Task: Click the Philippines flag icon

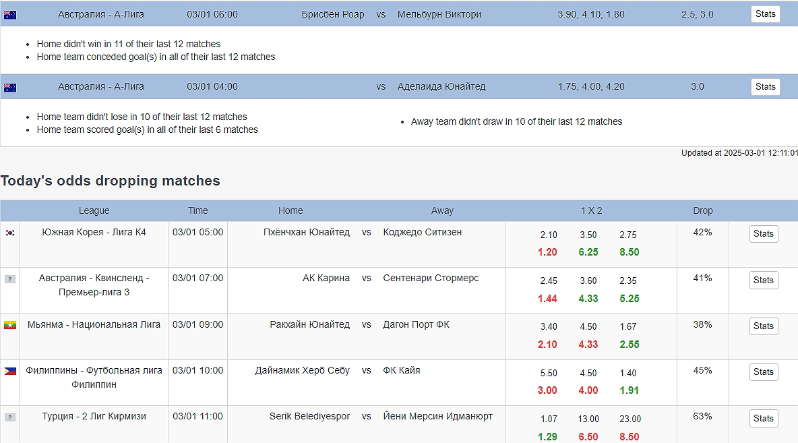Action: pos(10,371)
